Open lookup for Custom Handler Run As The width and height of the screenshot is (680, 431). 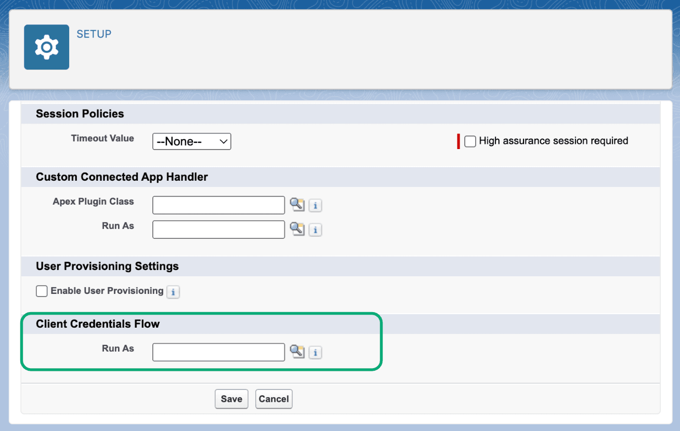click(x=297, y=229)
